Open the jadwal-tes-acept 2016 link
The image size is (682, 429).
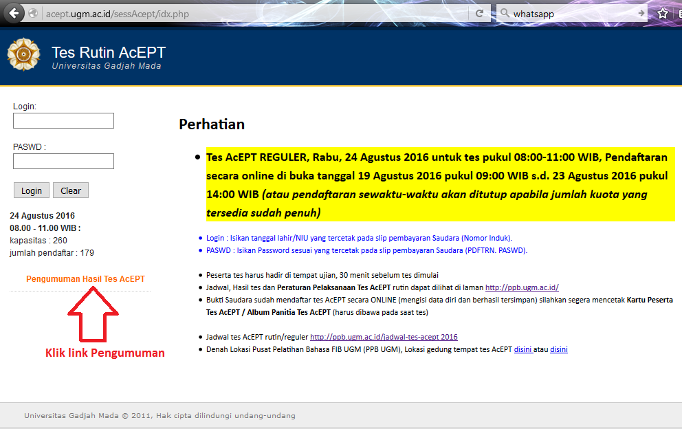click(x=384, y=337)
